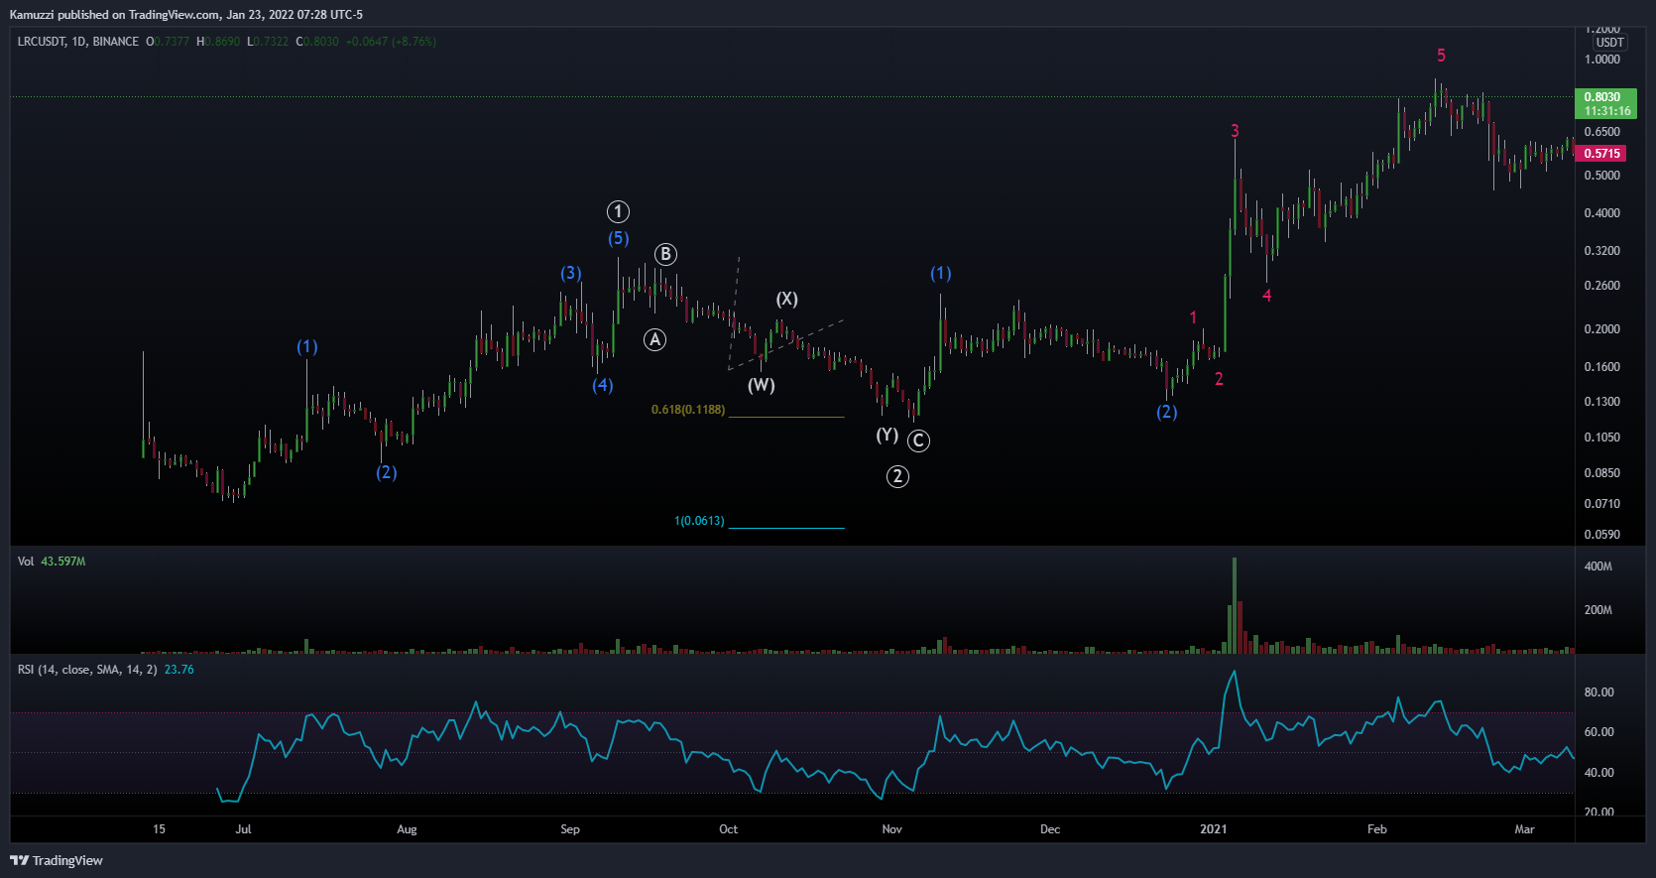Select the (Y) correction label
Viewport: 1656px width, 878px height.
coord(887,435)
